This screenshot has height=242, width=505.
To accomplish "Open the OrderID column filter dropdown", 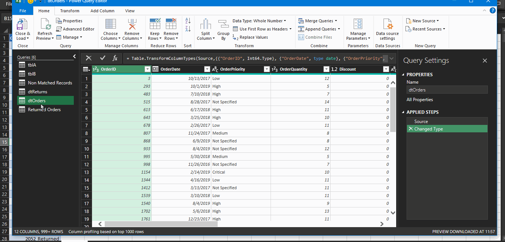I will pos(147,69).
